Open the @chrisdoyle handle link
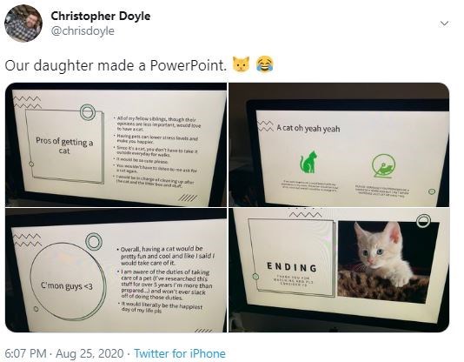464x362 pixels. pos(83,30)
